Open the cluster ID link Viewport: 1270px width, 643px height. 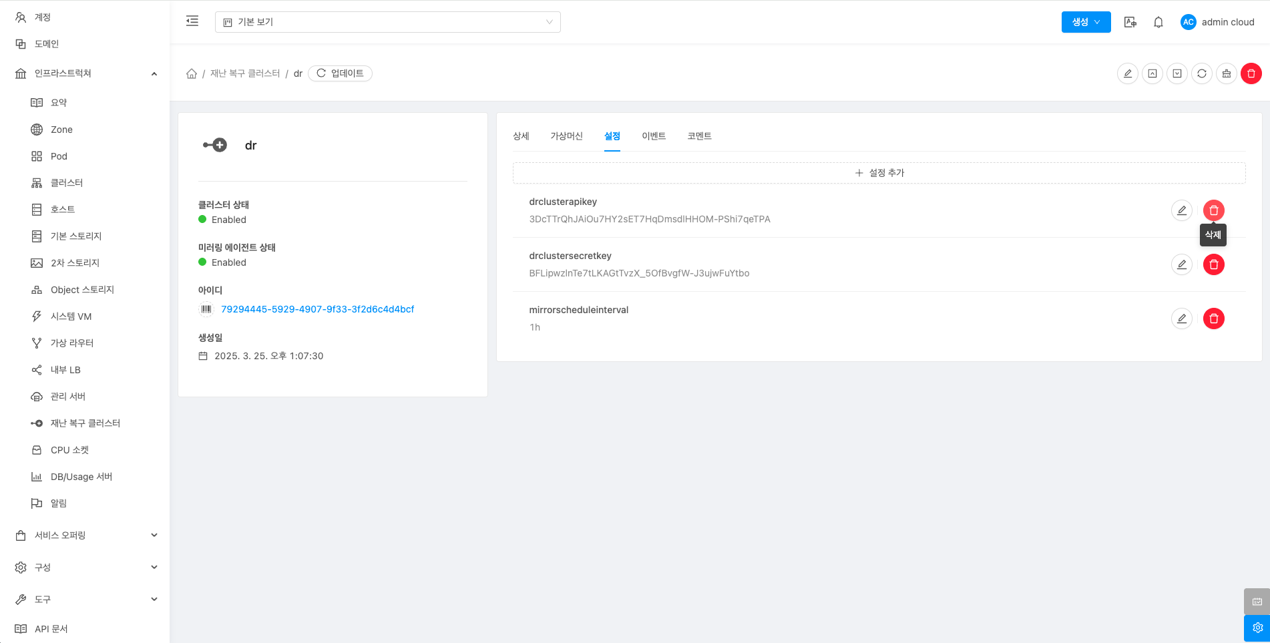point(317,309)
